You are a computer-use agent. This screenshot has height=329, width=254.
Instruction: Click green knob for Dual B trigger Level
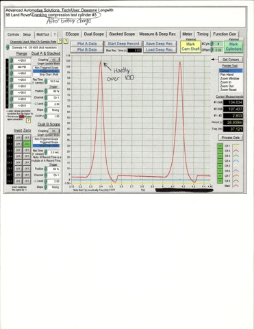click(46, 181)
